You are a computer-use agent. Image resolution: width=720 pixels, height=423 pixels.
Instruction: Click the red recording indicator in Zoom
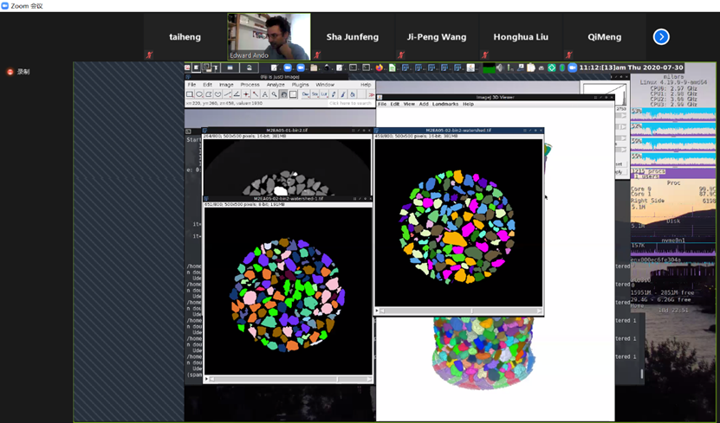pos(10,72)
